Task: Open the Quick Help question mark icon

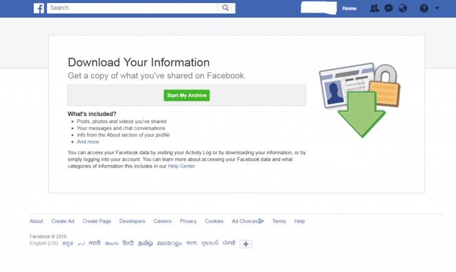Action: pos(424,8)
